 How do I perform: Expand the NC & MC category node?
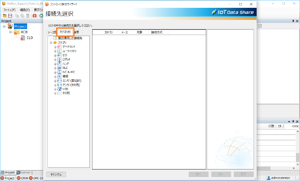click(x=55, y=72)
